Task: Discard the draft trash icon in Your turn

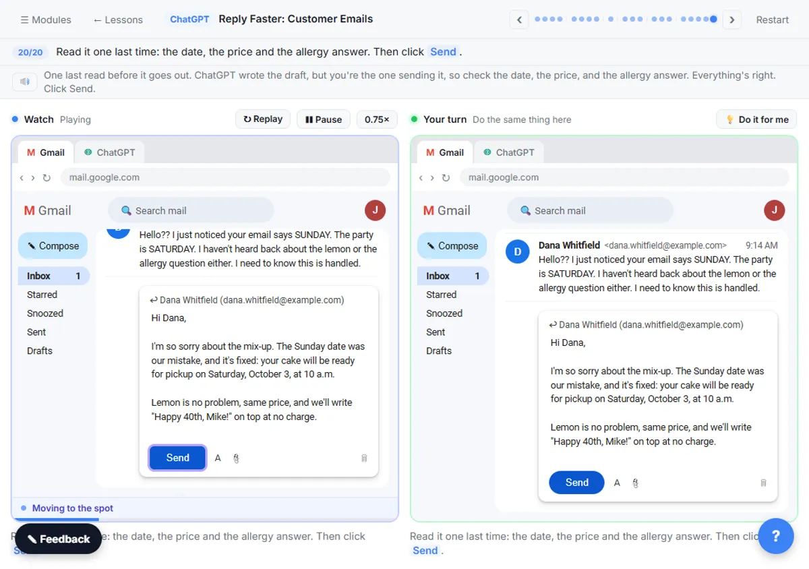Action: (763, 483)
